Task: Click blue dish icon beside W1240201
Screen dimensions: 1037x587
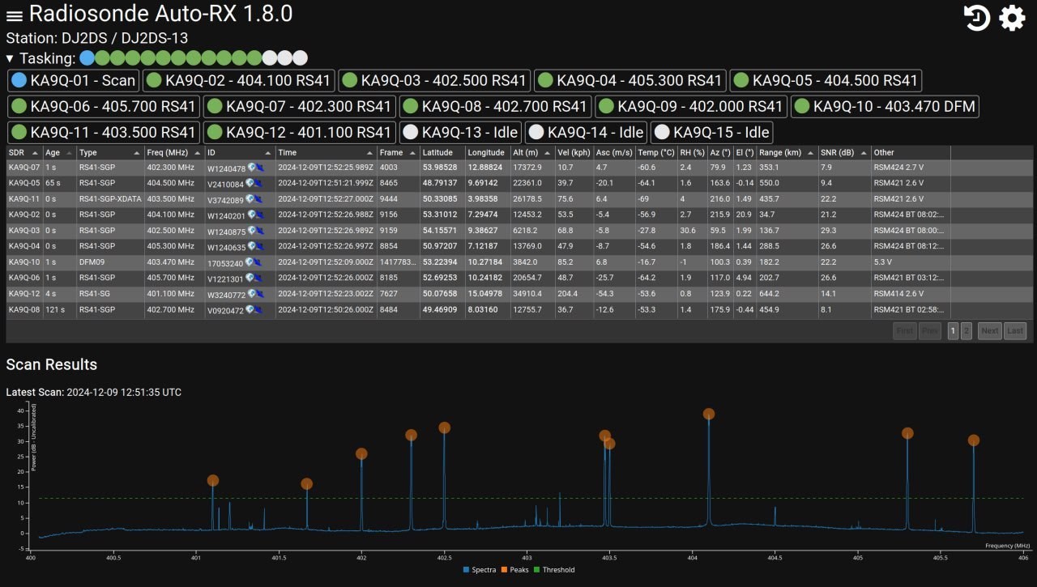Action: [x=259, y=215]
